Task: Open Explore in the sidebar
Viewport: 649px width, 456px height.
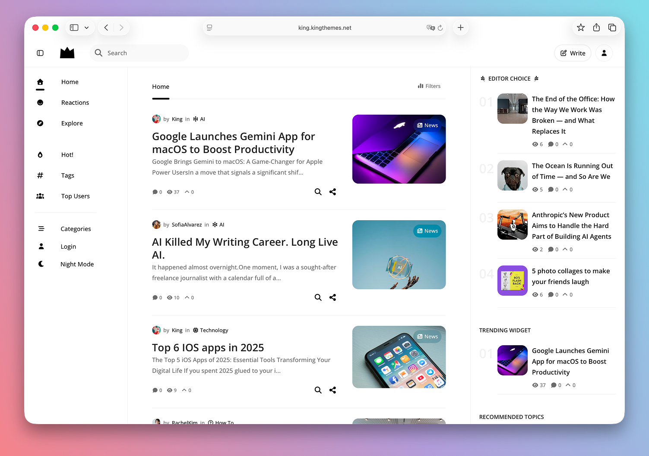Action: tap(72, 123)
